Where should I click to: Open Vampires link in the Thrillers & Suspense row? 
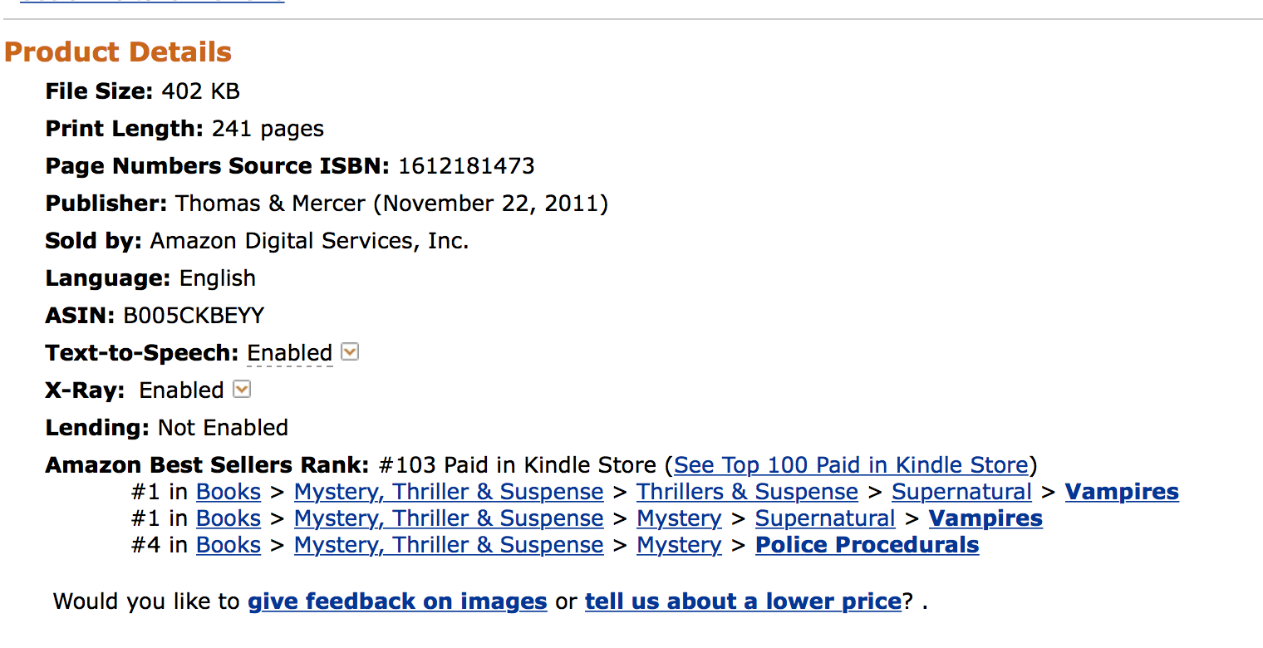click(x=1122, y=492)
